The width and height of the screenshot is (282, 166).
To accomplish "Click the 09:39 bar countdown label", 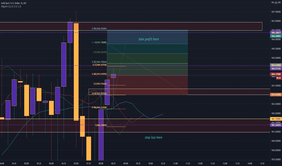I will tap(279, 78).
